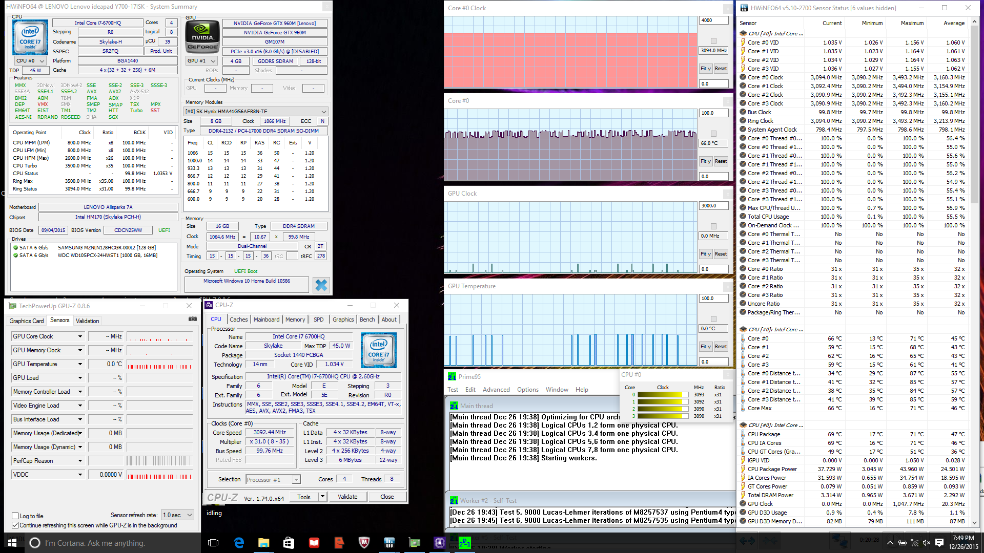
Task: Open Action Center notification icon
Action: click(x=939, y=543)
